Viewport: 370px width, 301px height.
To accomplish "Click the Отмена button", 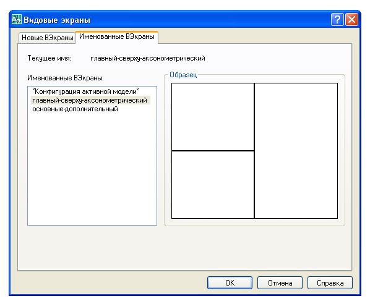I will click(280, 282).
